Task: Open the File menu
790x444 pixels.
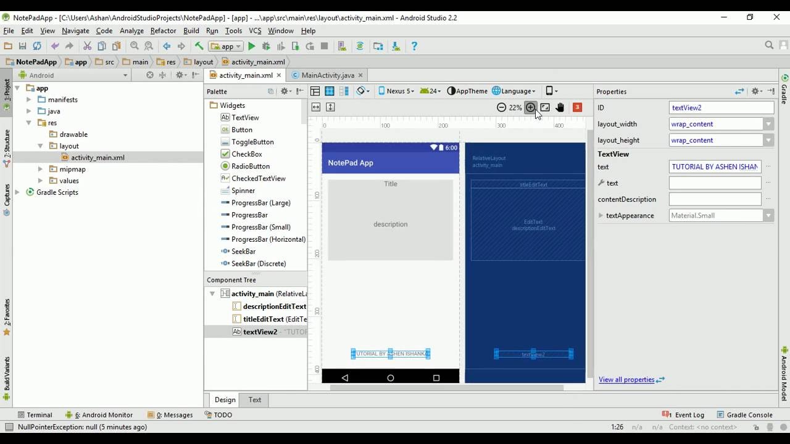Action: [9, 31]
